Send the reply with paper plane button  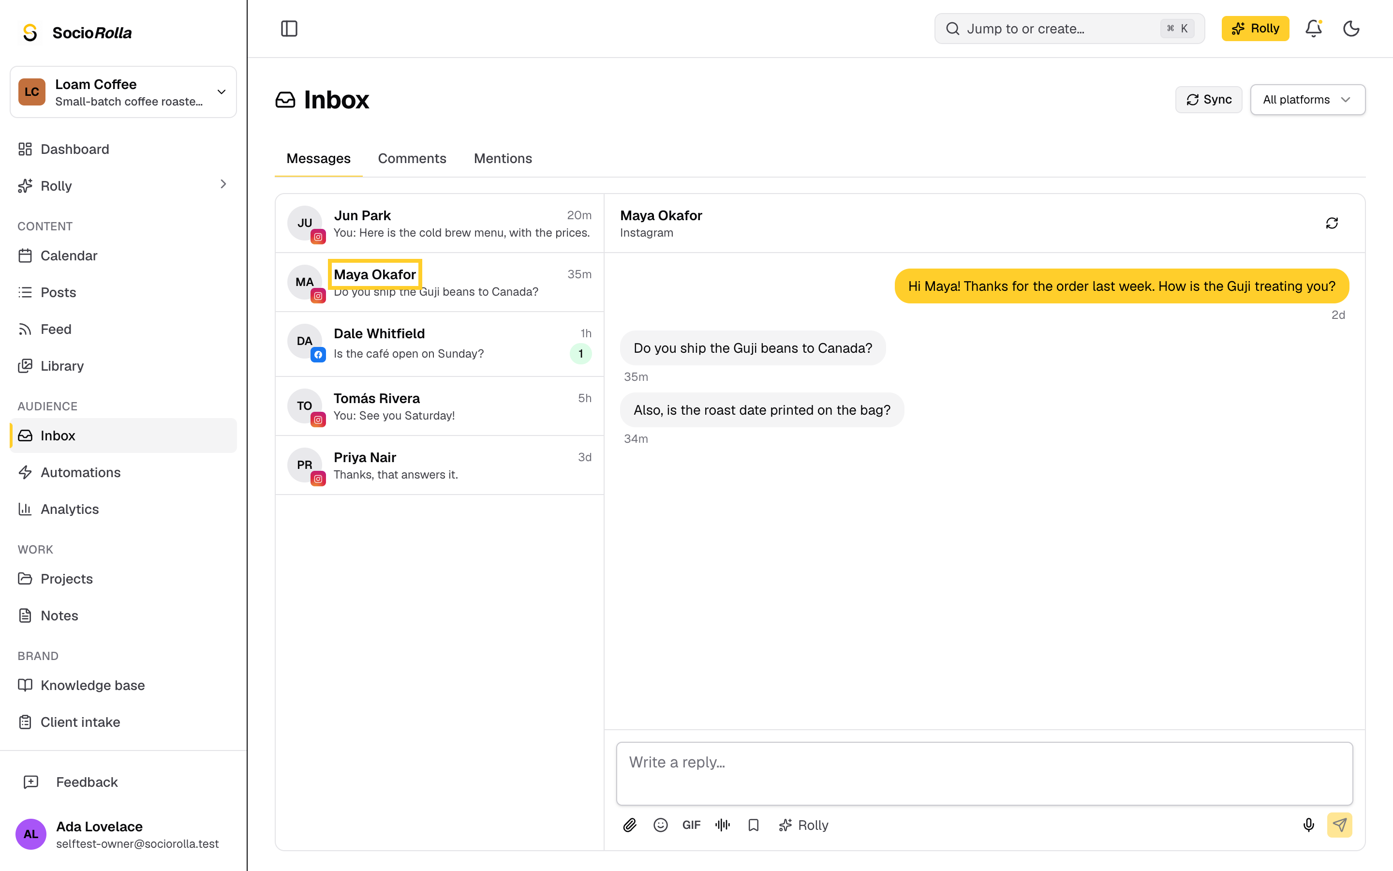pyautogui.click(x=1339, y=826)
